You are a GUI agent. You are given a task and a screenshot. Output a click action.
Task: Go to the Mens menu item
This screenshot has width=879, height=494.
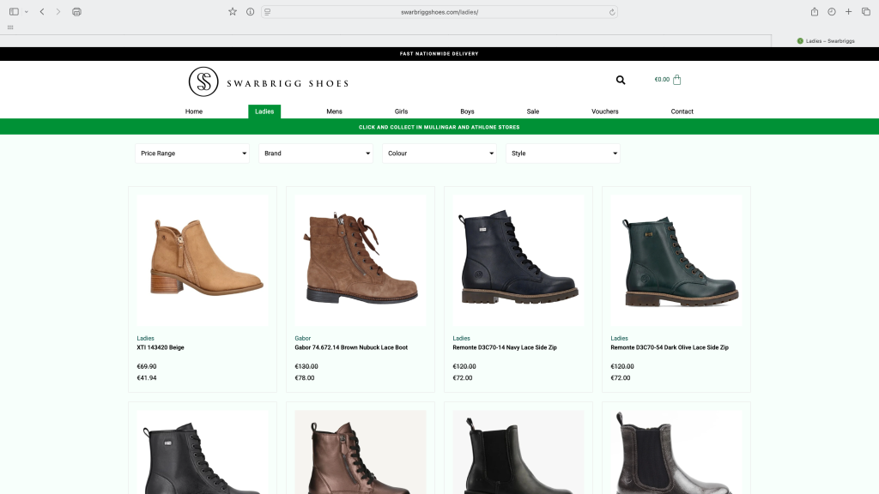(334, 111)
